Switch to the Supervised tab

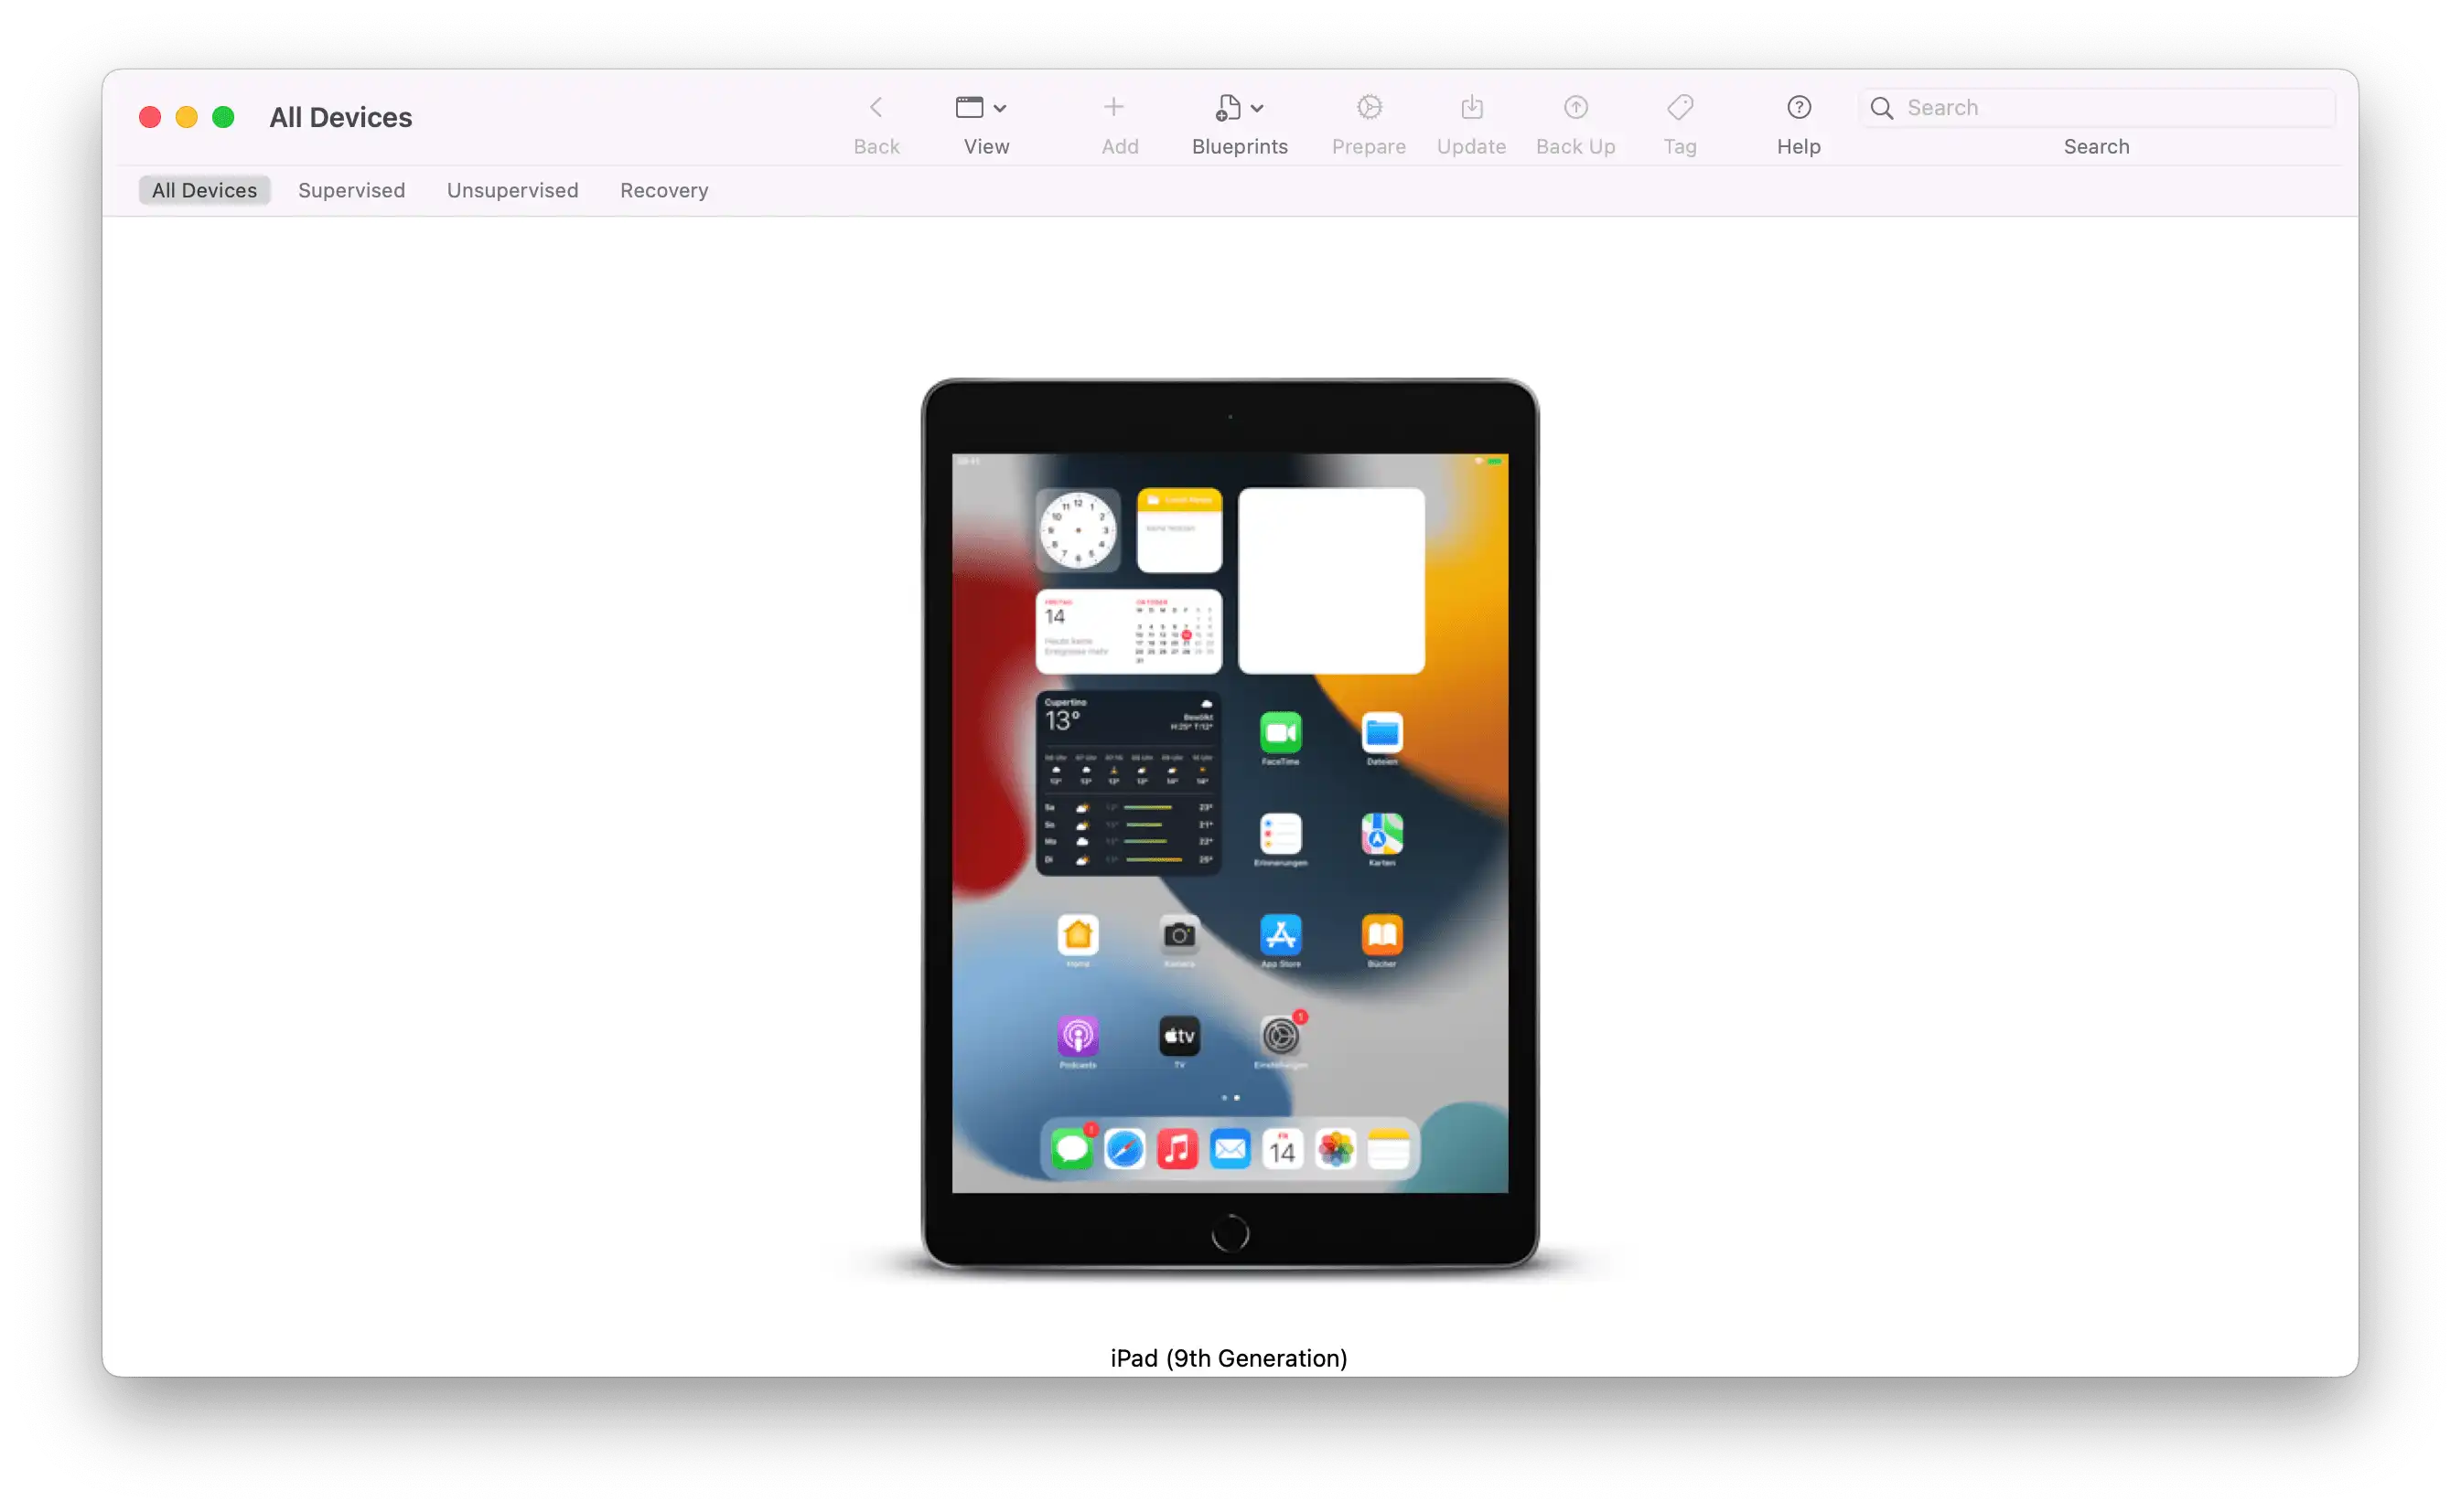(x=351, y=190)
